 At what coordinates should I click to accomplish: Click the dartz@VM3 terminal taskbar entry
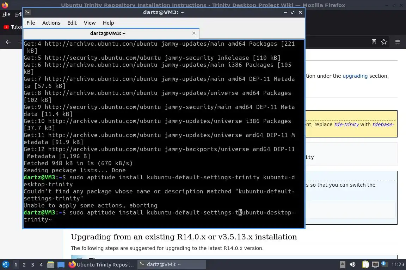click(171, 265)
